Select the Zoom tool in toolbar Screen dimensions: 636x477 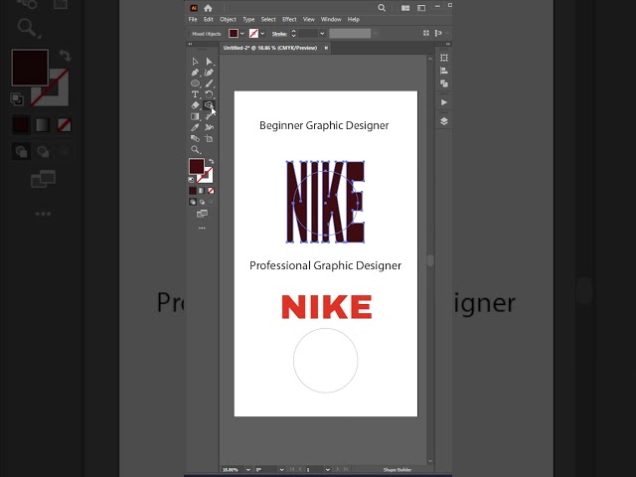pyautogui.click(x=195, y=149)
